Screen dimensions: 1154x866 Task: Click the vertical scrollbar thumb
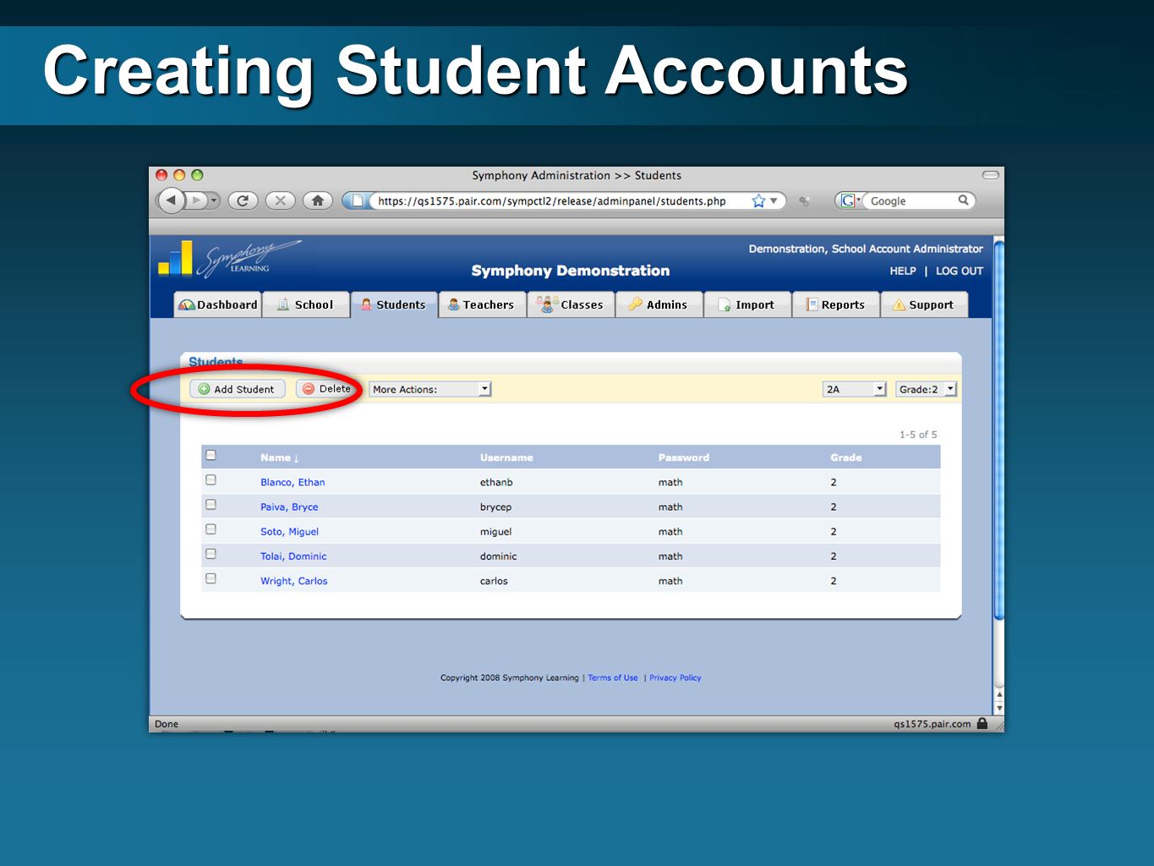[998, 431]
